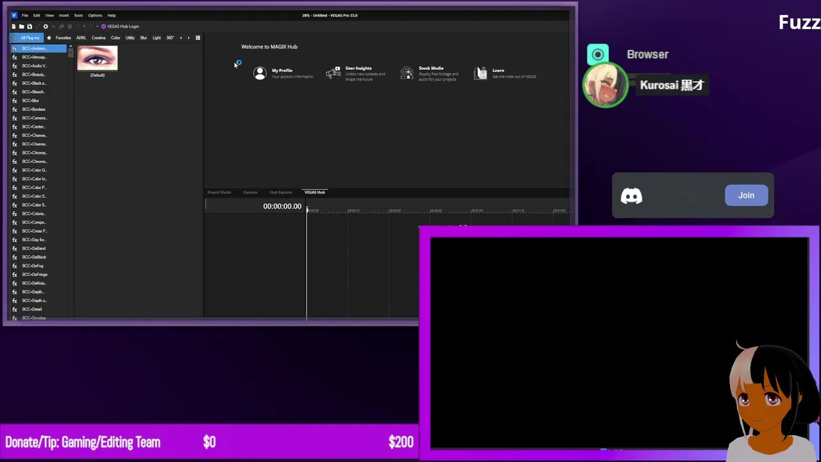The image size is (821, 462).
Task: Select the BCC+Camera.. plug-in
Action: pos(38,118)
